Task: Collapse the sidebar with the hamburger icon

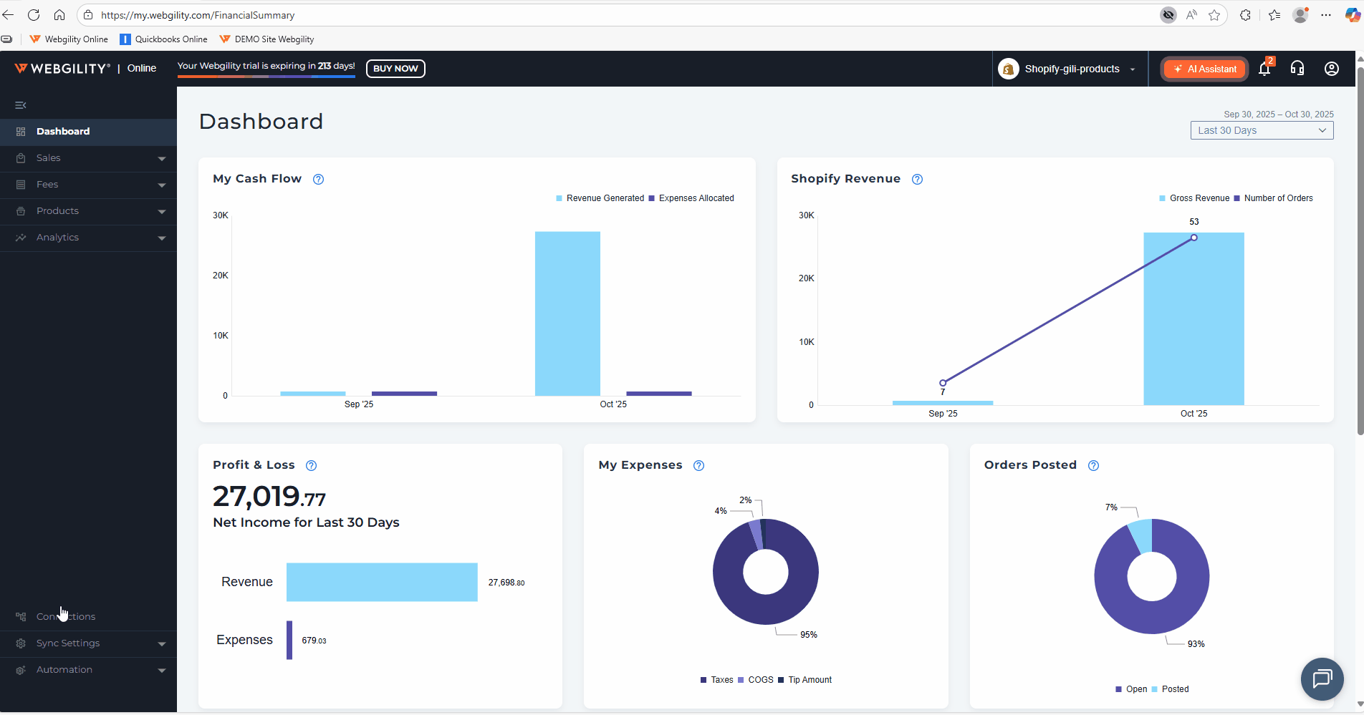Action: pyautogui.click(x=21, y=105)
